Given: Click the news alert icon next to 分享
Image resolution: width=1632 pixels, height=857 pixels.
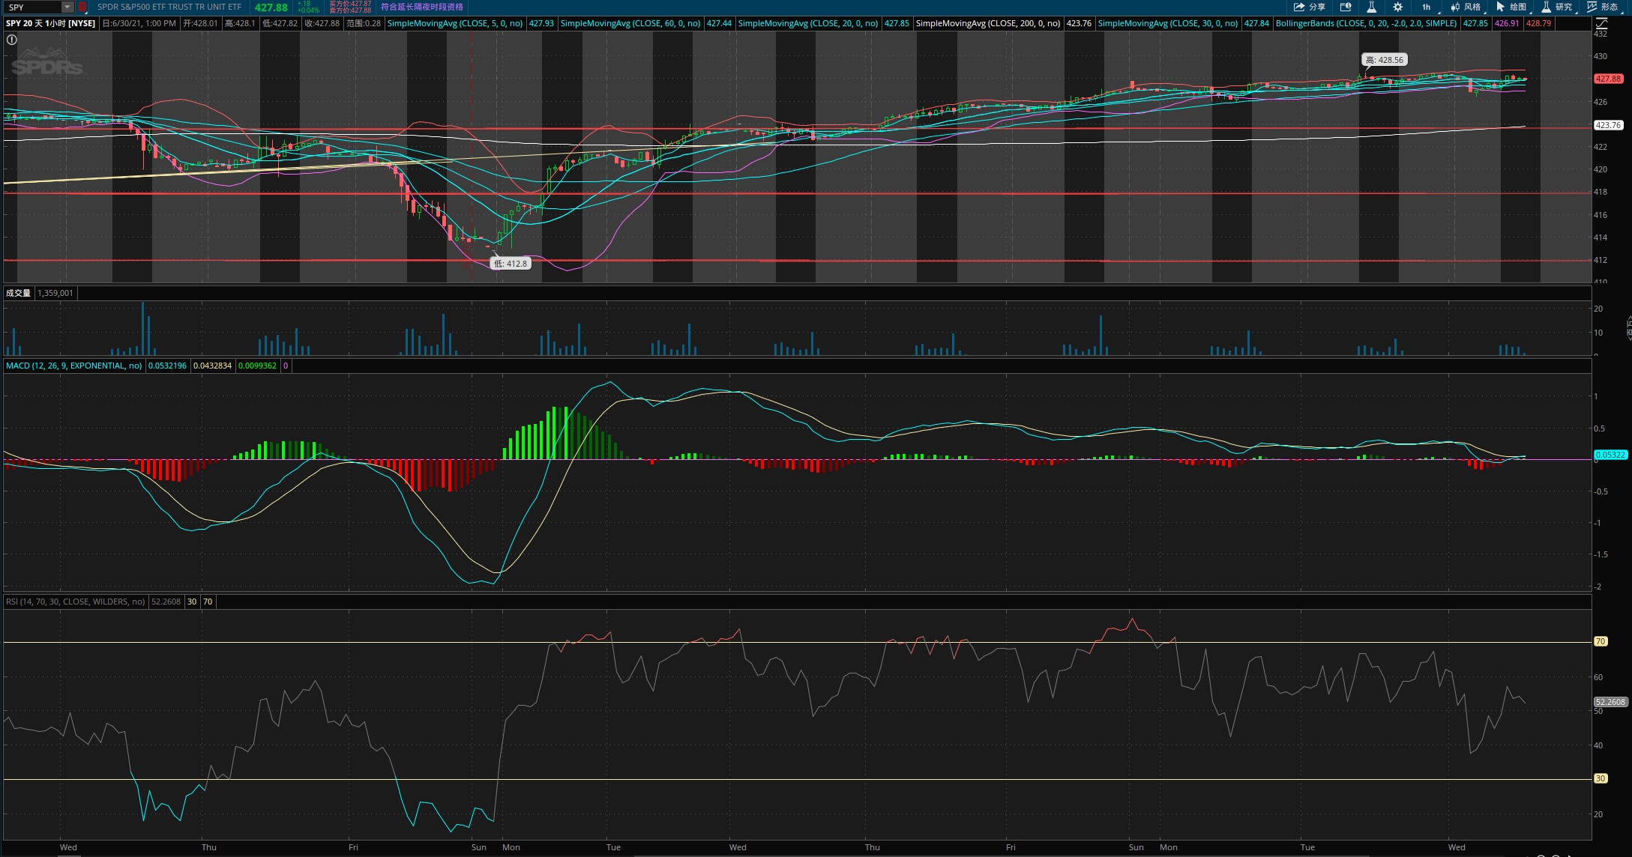Looking at the screenshot, I should pos(1346,7).
